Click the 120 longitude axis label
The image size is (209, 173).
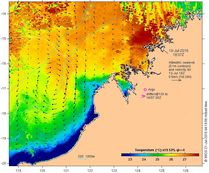[42, 170]
